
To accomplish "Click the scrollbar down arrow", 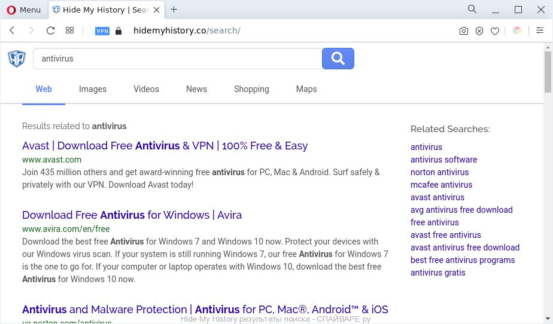I will tap(548, 319).
